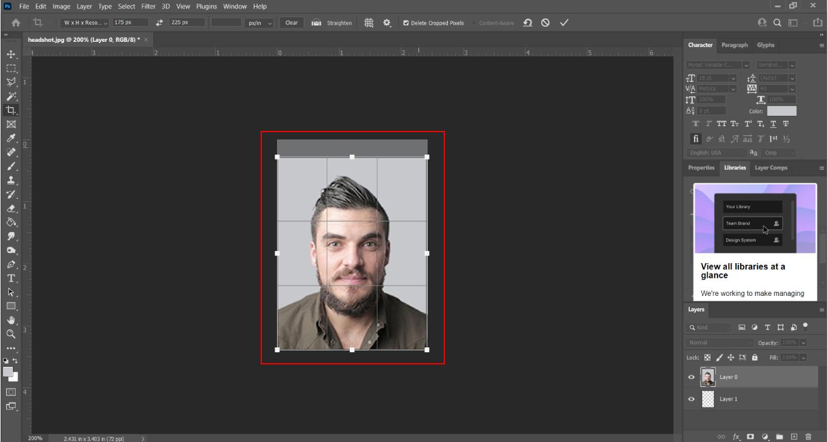Open crop overlay grid options
The image size is (828, 442).
(369, 22)
